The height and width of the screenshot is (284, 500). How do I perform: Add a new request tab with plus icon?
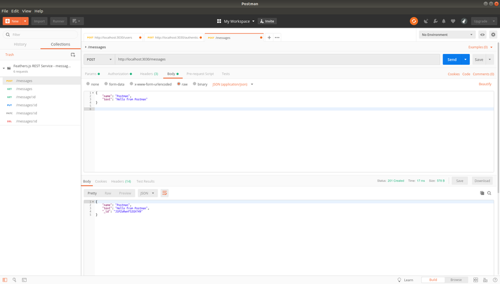(x=269, y=38)
